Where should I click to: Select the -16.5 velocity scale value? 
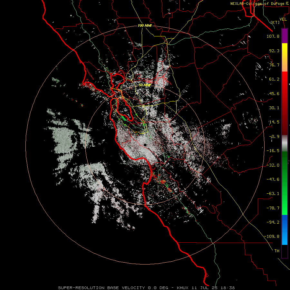click(x=273, y=151)
